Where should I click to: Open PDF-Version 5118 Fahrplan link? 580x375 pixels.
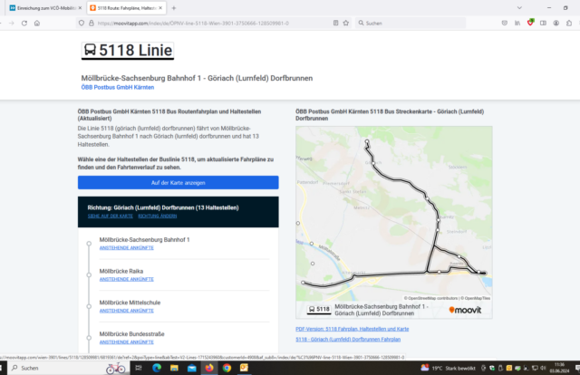tap(353, 329)
